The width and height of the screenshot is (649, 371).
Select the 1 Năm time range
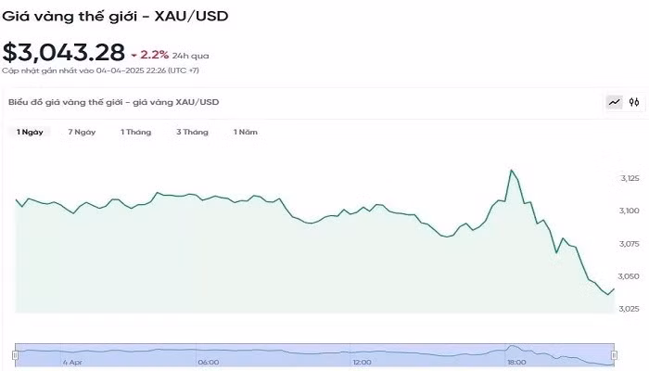click(x=246, y=132)
